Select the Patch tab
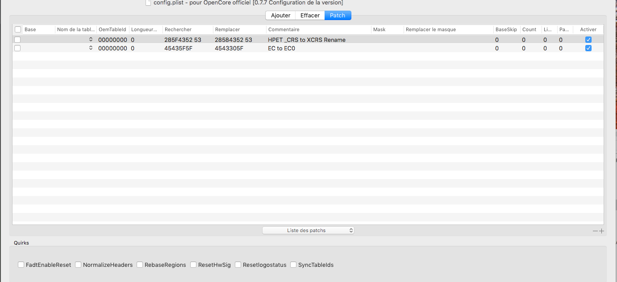 (338, 15)
